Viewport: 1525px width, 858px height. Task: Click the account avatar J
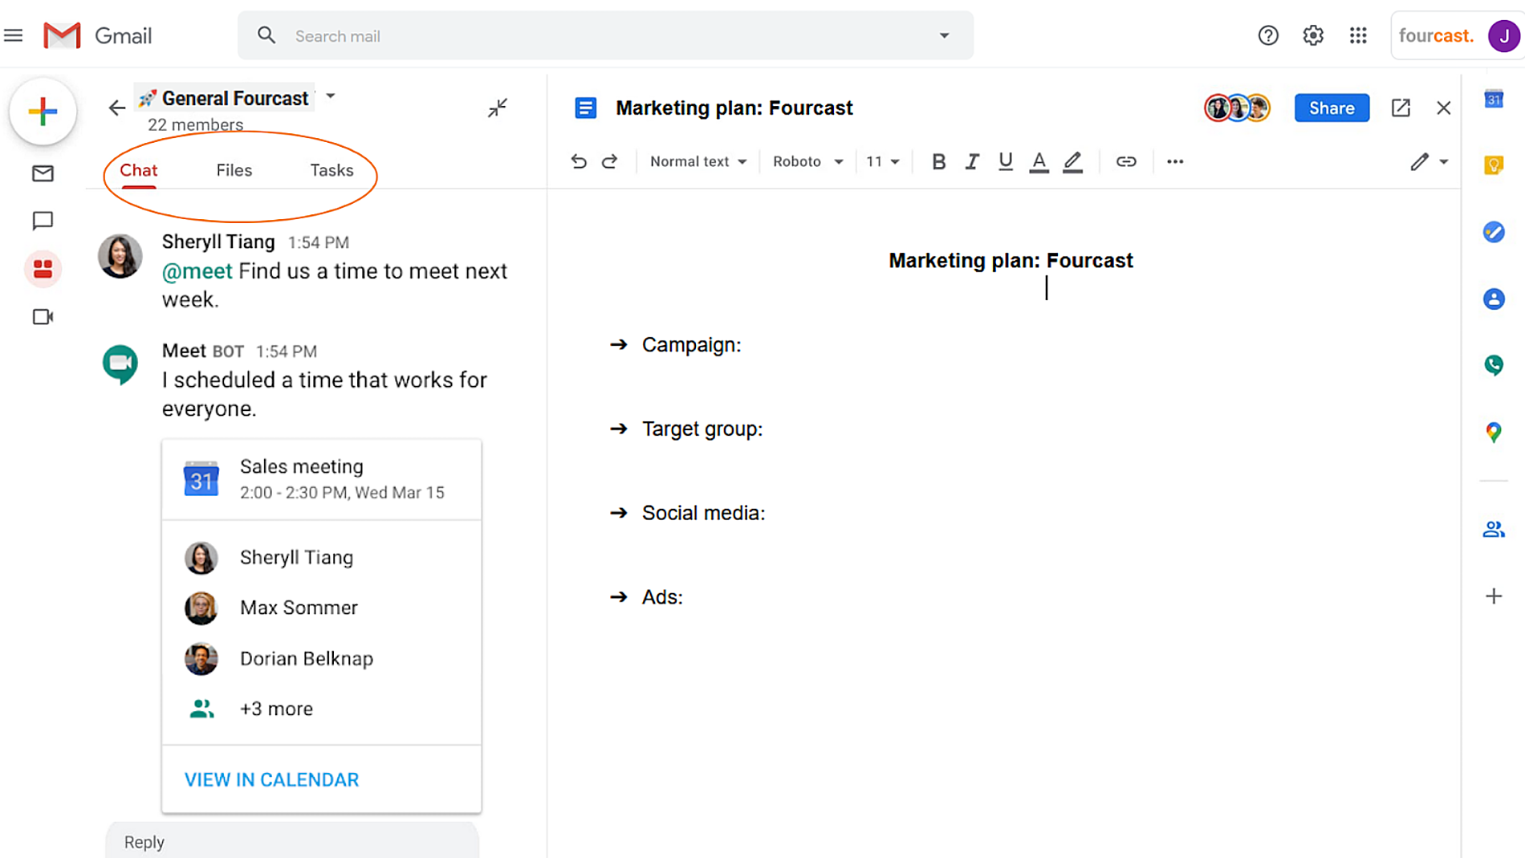(1503, 35)
